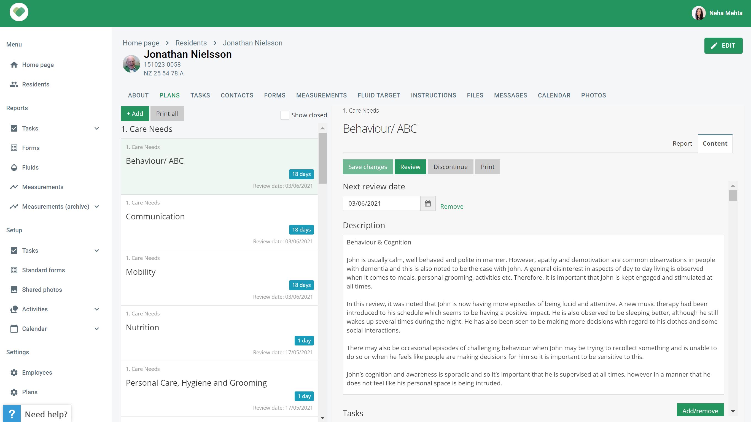
Task: Click the Employees gear icon
Action: tap(14, 373)
